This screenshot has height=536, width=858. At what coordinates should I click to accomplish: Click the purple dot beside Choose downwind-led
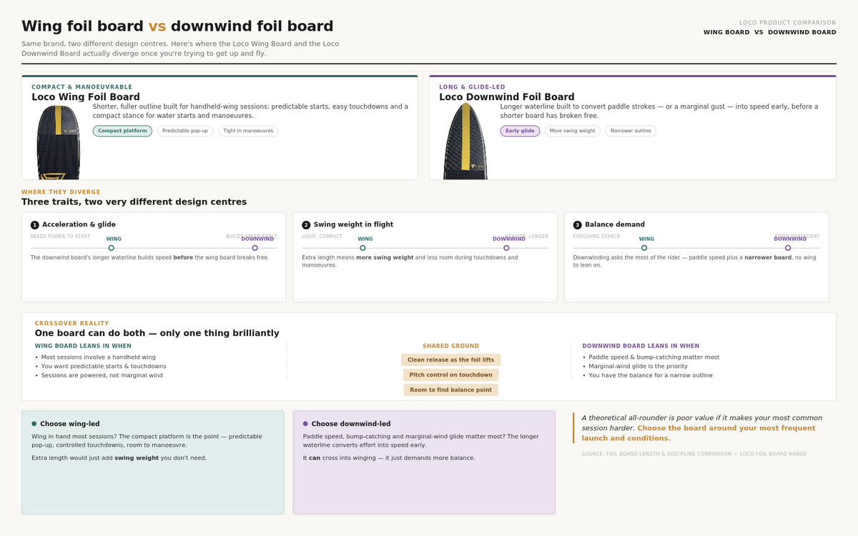click(x=305, y=424)
